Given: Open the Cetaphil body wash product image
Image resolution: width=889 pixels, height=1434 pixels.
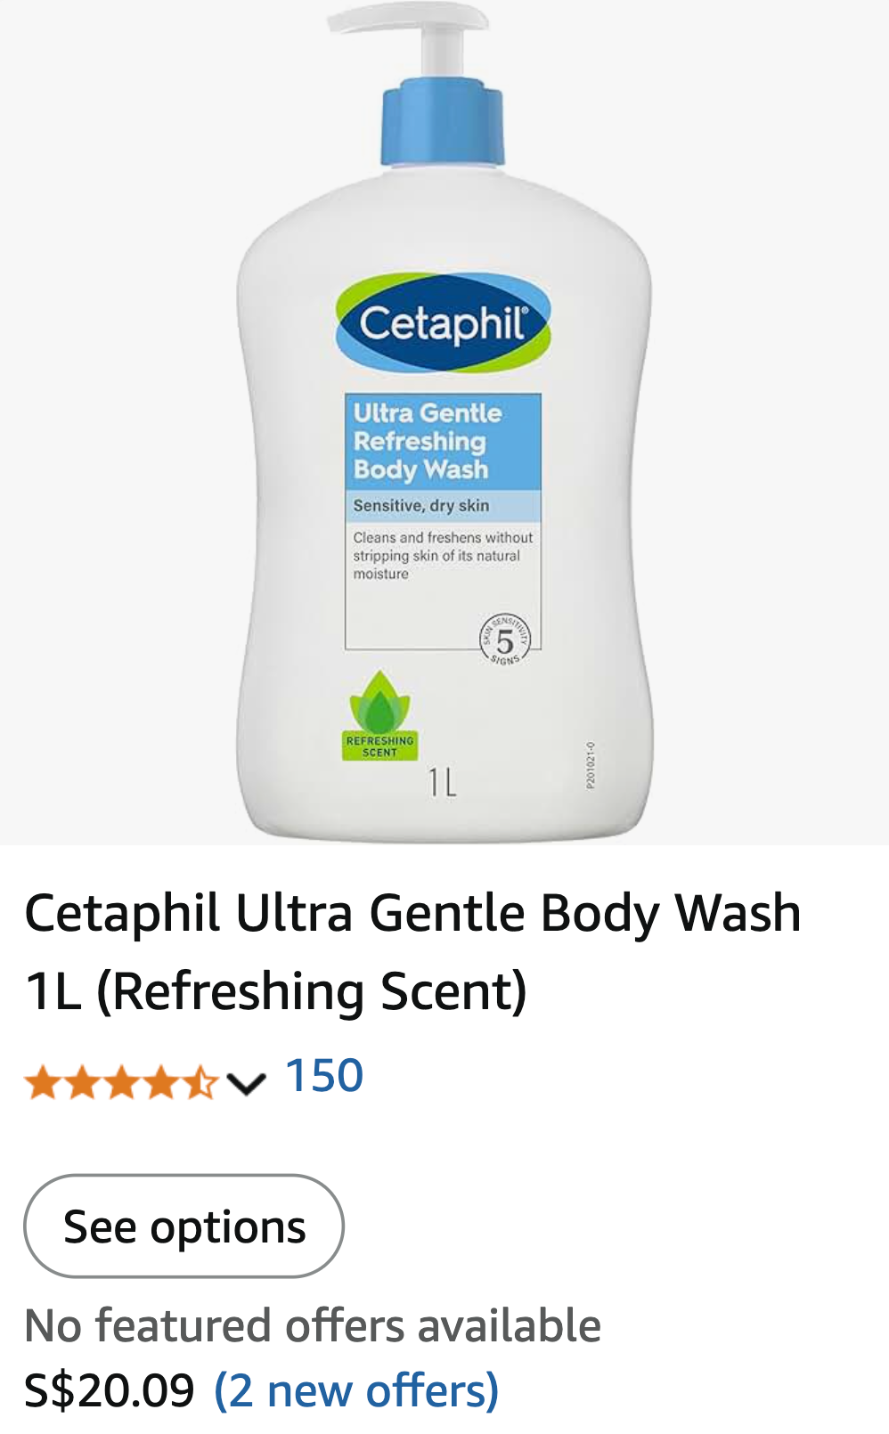Looking at the screenshot, I should click(444, 422).
